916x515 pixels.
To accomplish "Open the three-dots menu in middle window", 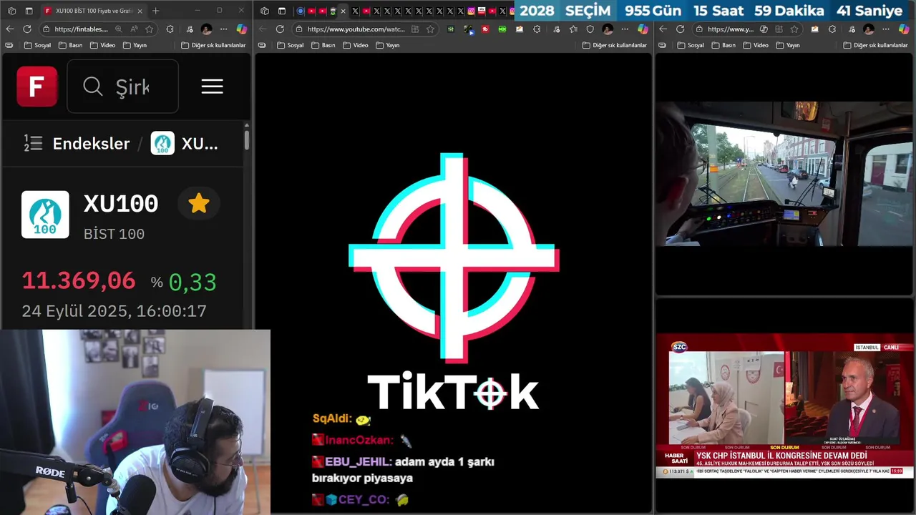I will pos(625,29).
